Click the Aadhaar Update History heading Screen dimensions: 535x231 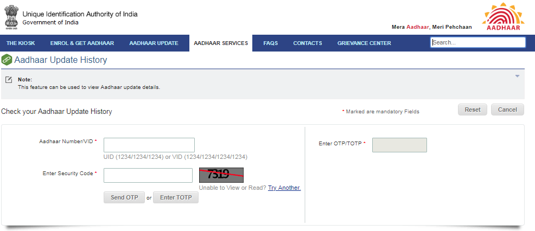coord(61,60)
